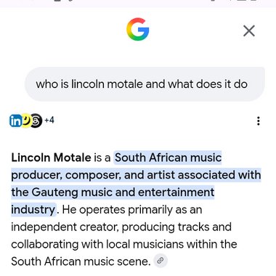Screen dimensions: 276x276
Task: Open the yellow smiley source icon
Action: pyautogui.click(x=26, y=121)
